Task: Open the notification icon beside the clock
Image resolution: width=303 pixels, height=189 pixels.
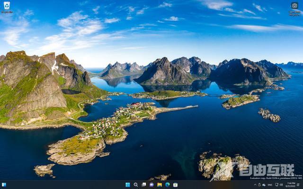Action: pos(298,185)
